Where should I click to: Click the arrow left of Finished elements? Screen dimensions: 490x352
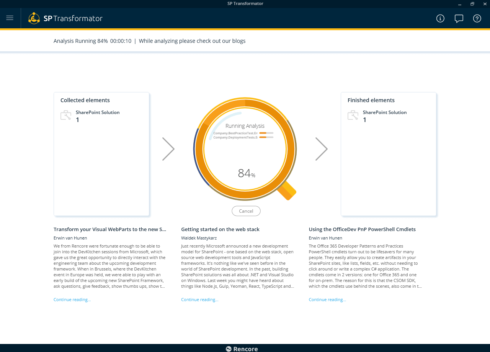[322, 149]
